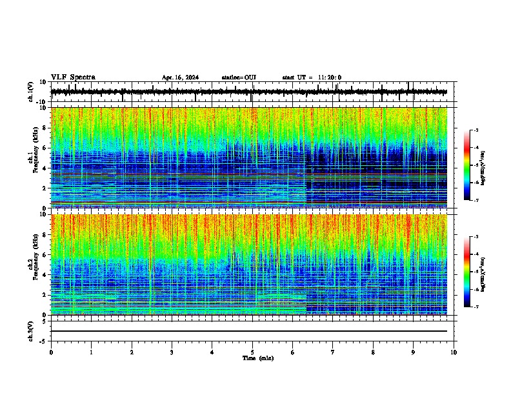Click the "-7" label on ch.2 color scale
The image size is (511, 395).
point(476,307)
